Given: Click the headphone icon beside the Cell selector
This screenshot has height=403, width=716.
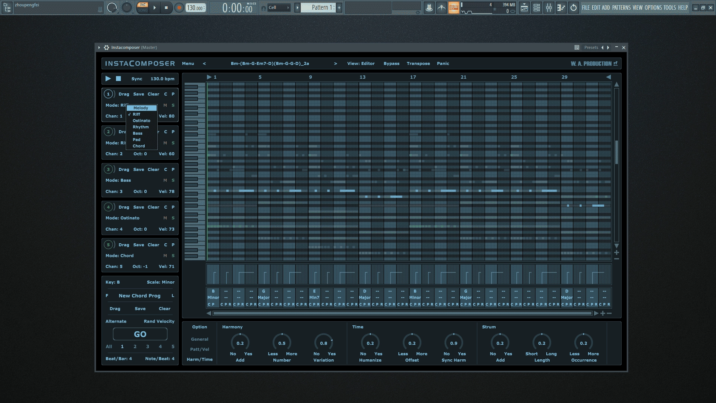Looking at the screenshot, I should pyautogui.click(x=263, y=8).
